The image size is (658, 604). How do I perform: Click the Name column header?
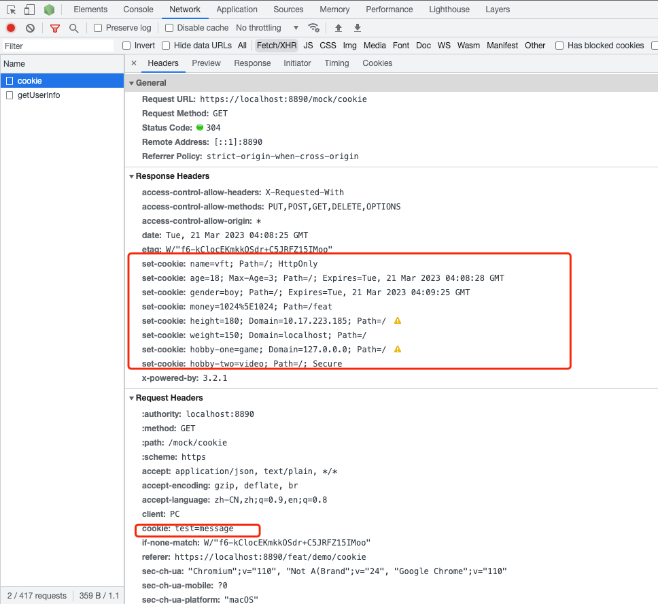tap(62, 64)
